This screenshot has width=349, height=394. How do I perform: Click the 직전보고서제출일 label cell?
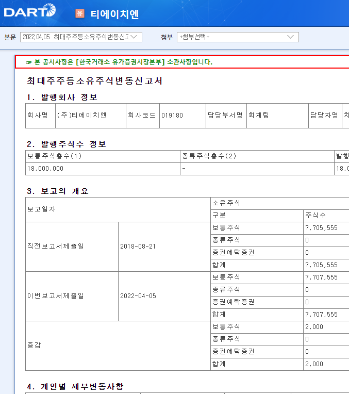[72, 247]
